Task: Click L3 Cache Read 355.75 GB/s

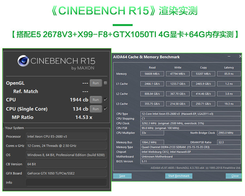Action: 152,104
